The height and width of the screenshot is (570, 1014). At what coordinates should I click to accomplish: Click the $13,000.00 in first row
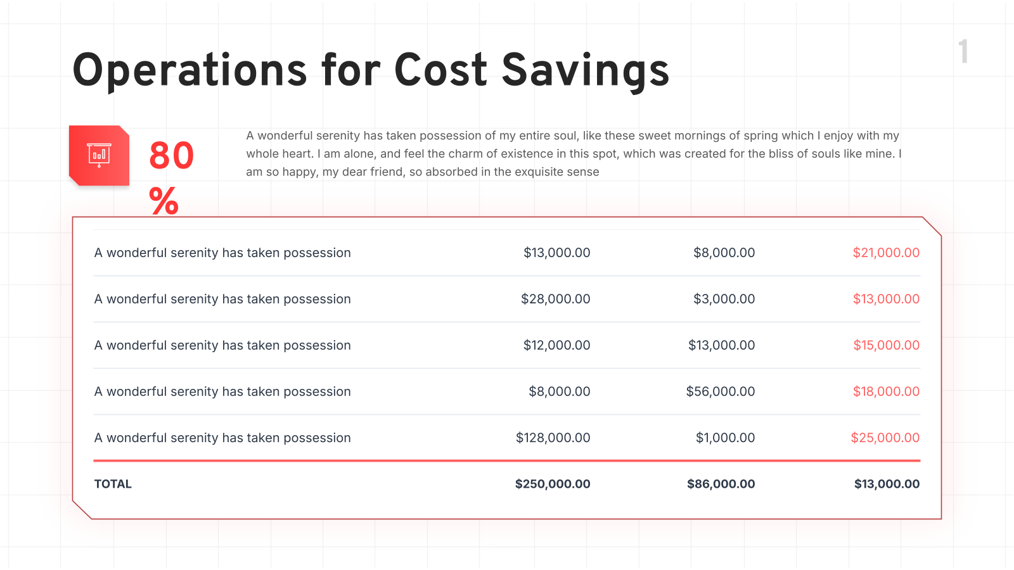(556, 253)
